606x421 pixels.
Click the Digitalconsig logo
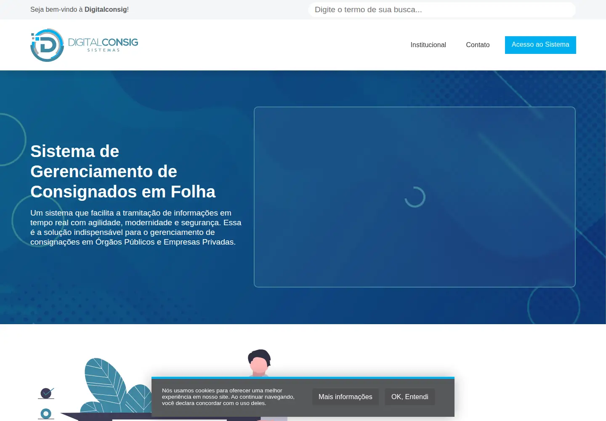pyautogui.click(x=84, y=45)
